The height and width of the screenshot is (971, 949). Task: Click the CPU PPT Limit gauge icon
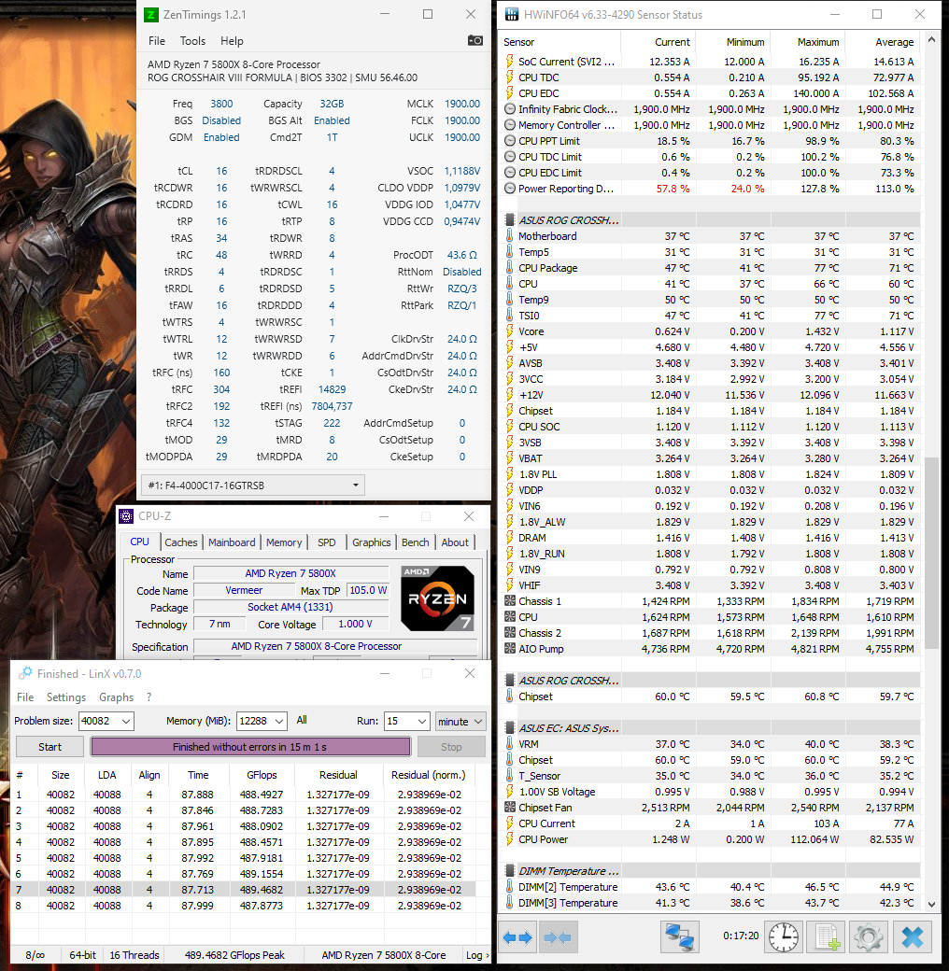click(x=510, y=141)
